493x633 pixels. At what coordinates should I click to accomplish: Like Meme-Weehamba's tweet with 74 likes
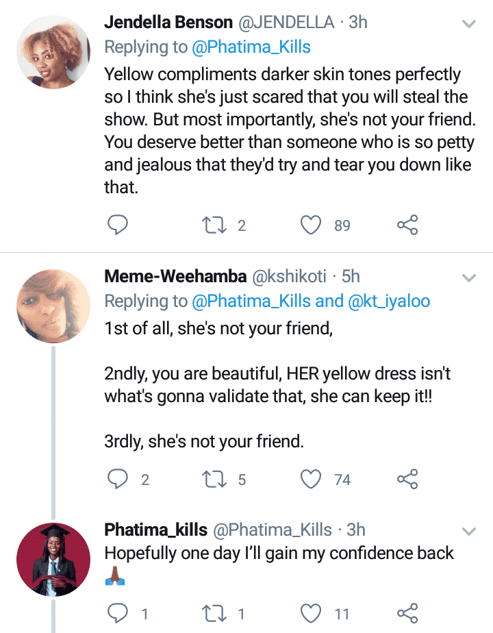312,480
